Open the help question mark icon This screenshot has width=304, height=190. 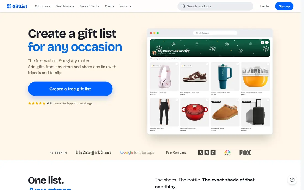292,180
